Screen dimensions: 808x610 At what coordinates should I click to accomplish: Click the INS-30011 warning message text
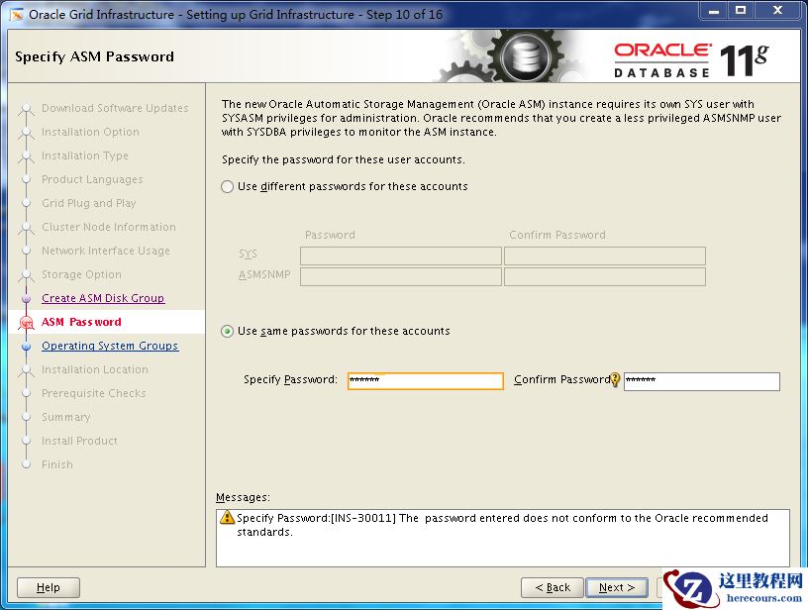(x=502, y=525)
